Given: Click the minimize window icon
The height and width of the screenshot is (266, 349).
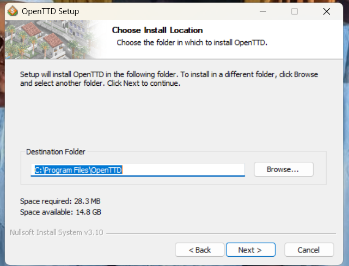Looking at the screenshot, I should click(x=262, y=11).
